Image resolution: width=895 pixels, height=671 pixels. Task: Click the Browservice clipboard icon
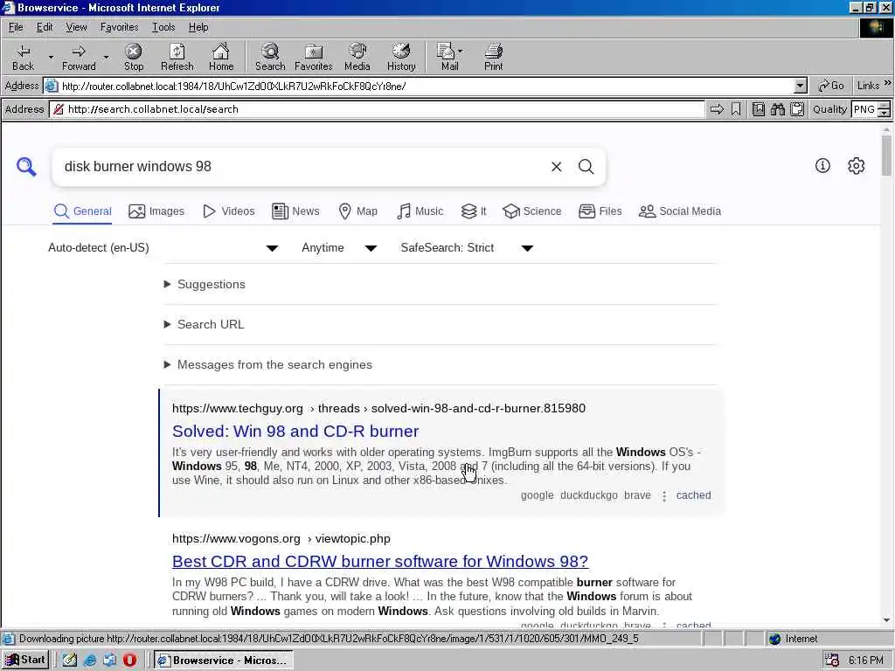pyautogui.click(x=797, y=109)
